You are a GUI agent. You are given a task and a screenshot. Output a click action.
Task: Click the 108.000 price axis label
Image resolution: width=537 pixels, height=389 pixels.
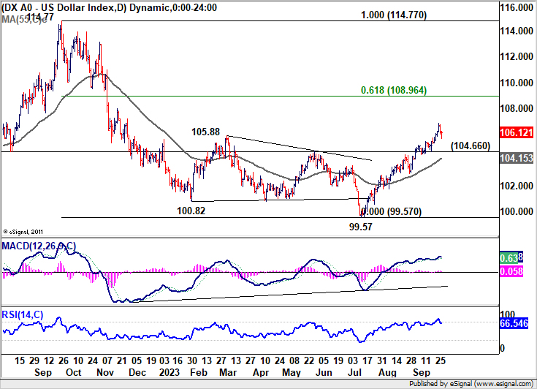point(516,108)
